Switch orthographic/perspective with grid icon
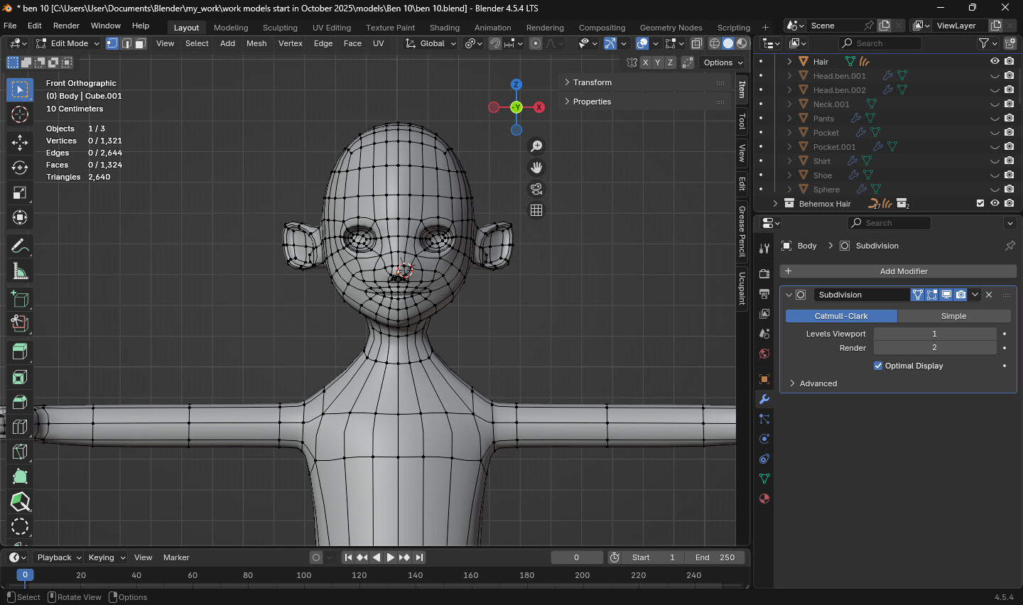 [x=536, y=210]
